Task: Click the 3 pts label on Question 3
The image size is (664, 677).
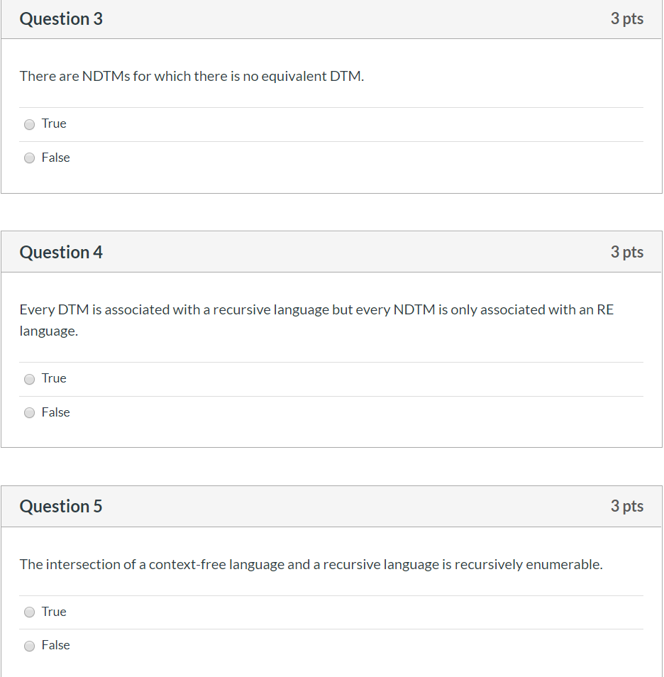Action: tap(627, 19)
